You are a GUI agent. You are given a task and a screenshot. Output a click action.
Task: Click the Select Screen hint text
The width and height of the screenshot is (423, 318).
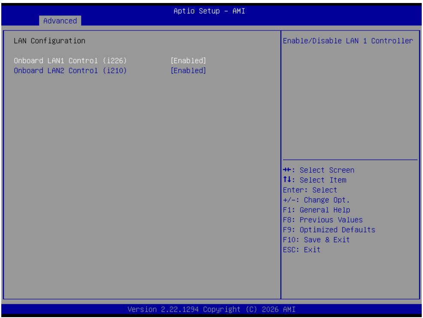coord(327,170)
